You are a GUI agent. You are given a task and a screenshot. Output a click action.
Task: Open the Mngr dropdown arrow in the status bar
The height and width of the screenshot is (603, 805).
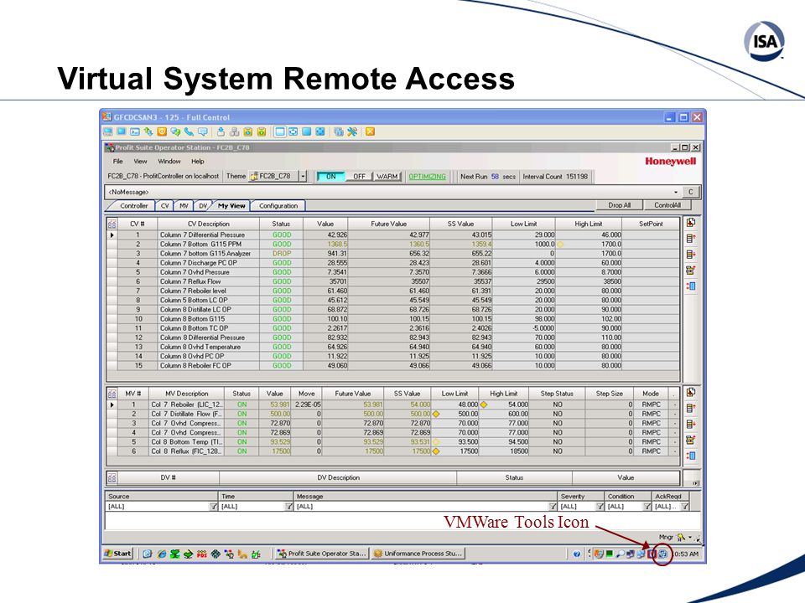[x=690, y=538]
